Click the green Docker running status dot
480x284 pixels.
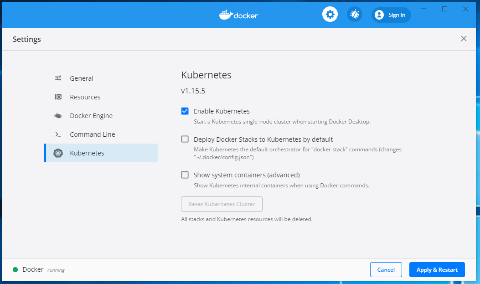click(x=15, y=269)
